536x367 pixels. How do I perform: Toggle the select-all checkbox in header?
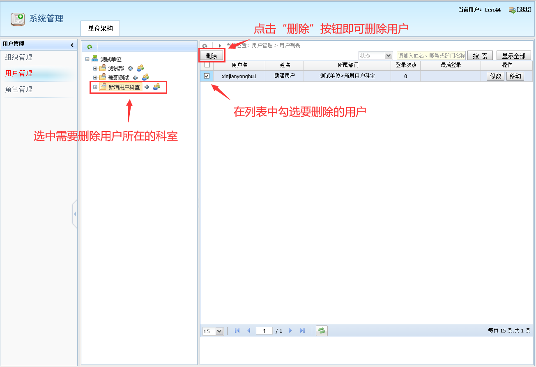[207, 65]
